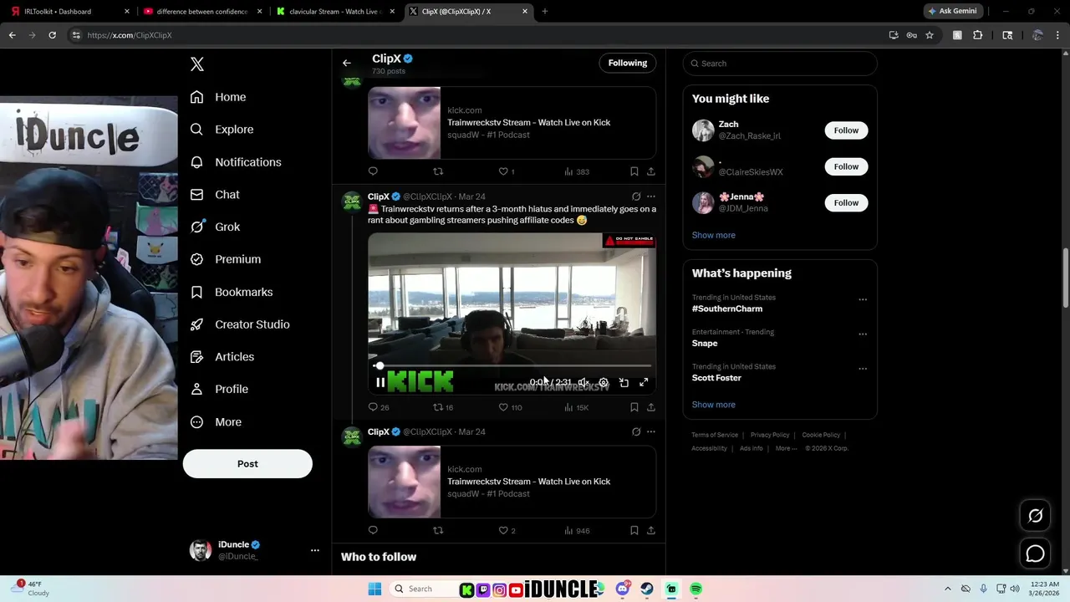Open Articles in the sidebar
This screenshot has width=1070, height=602.
(222, 356)
